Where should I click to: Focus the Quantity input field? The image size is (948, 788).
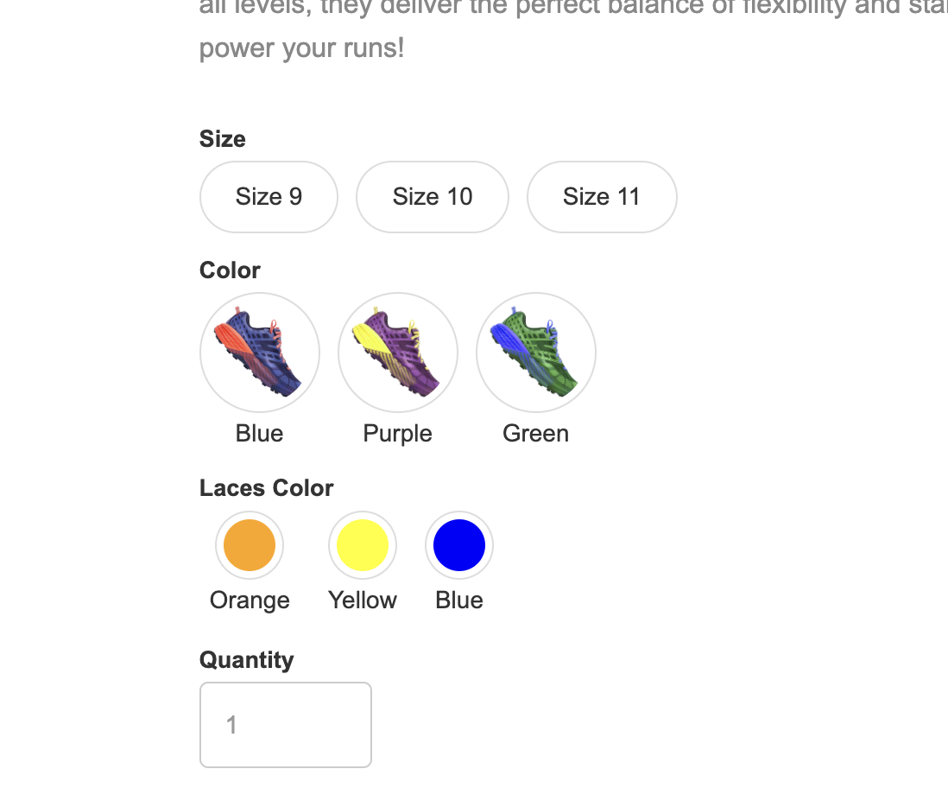pyautogui.click(x=286, y=725)
